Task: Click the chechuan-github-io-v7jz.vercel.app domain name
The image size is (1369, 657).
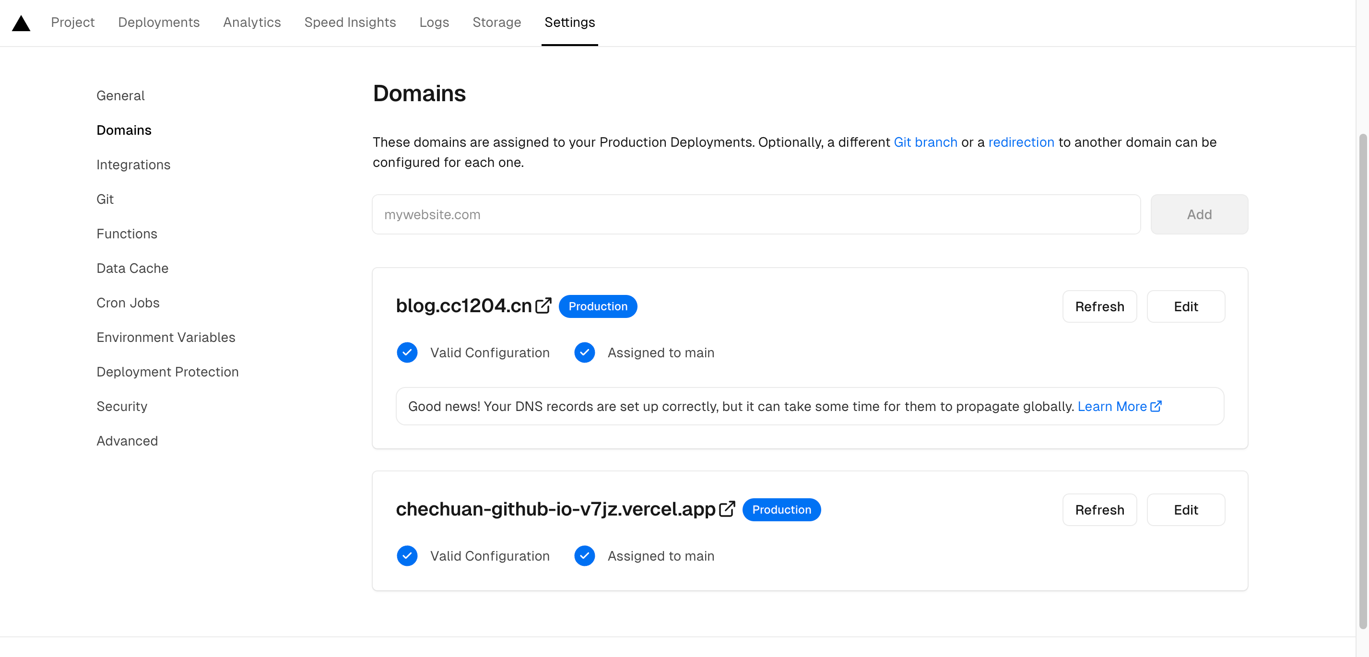Action: (x=556, y=509)
